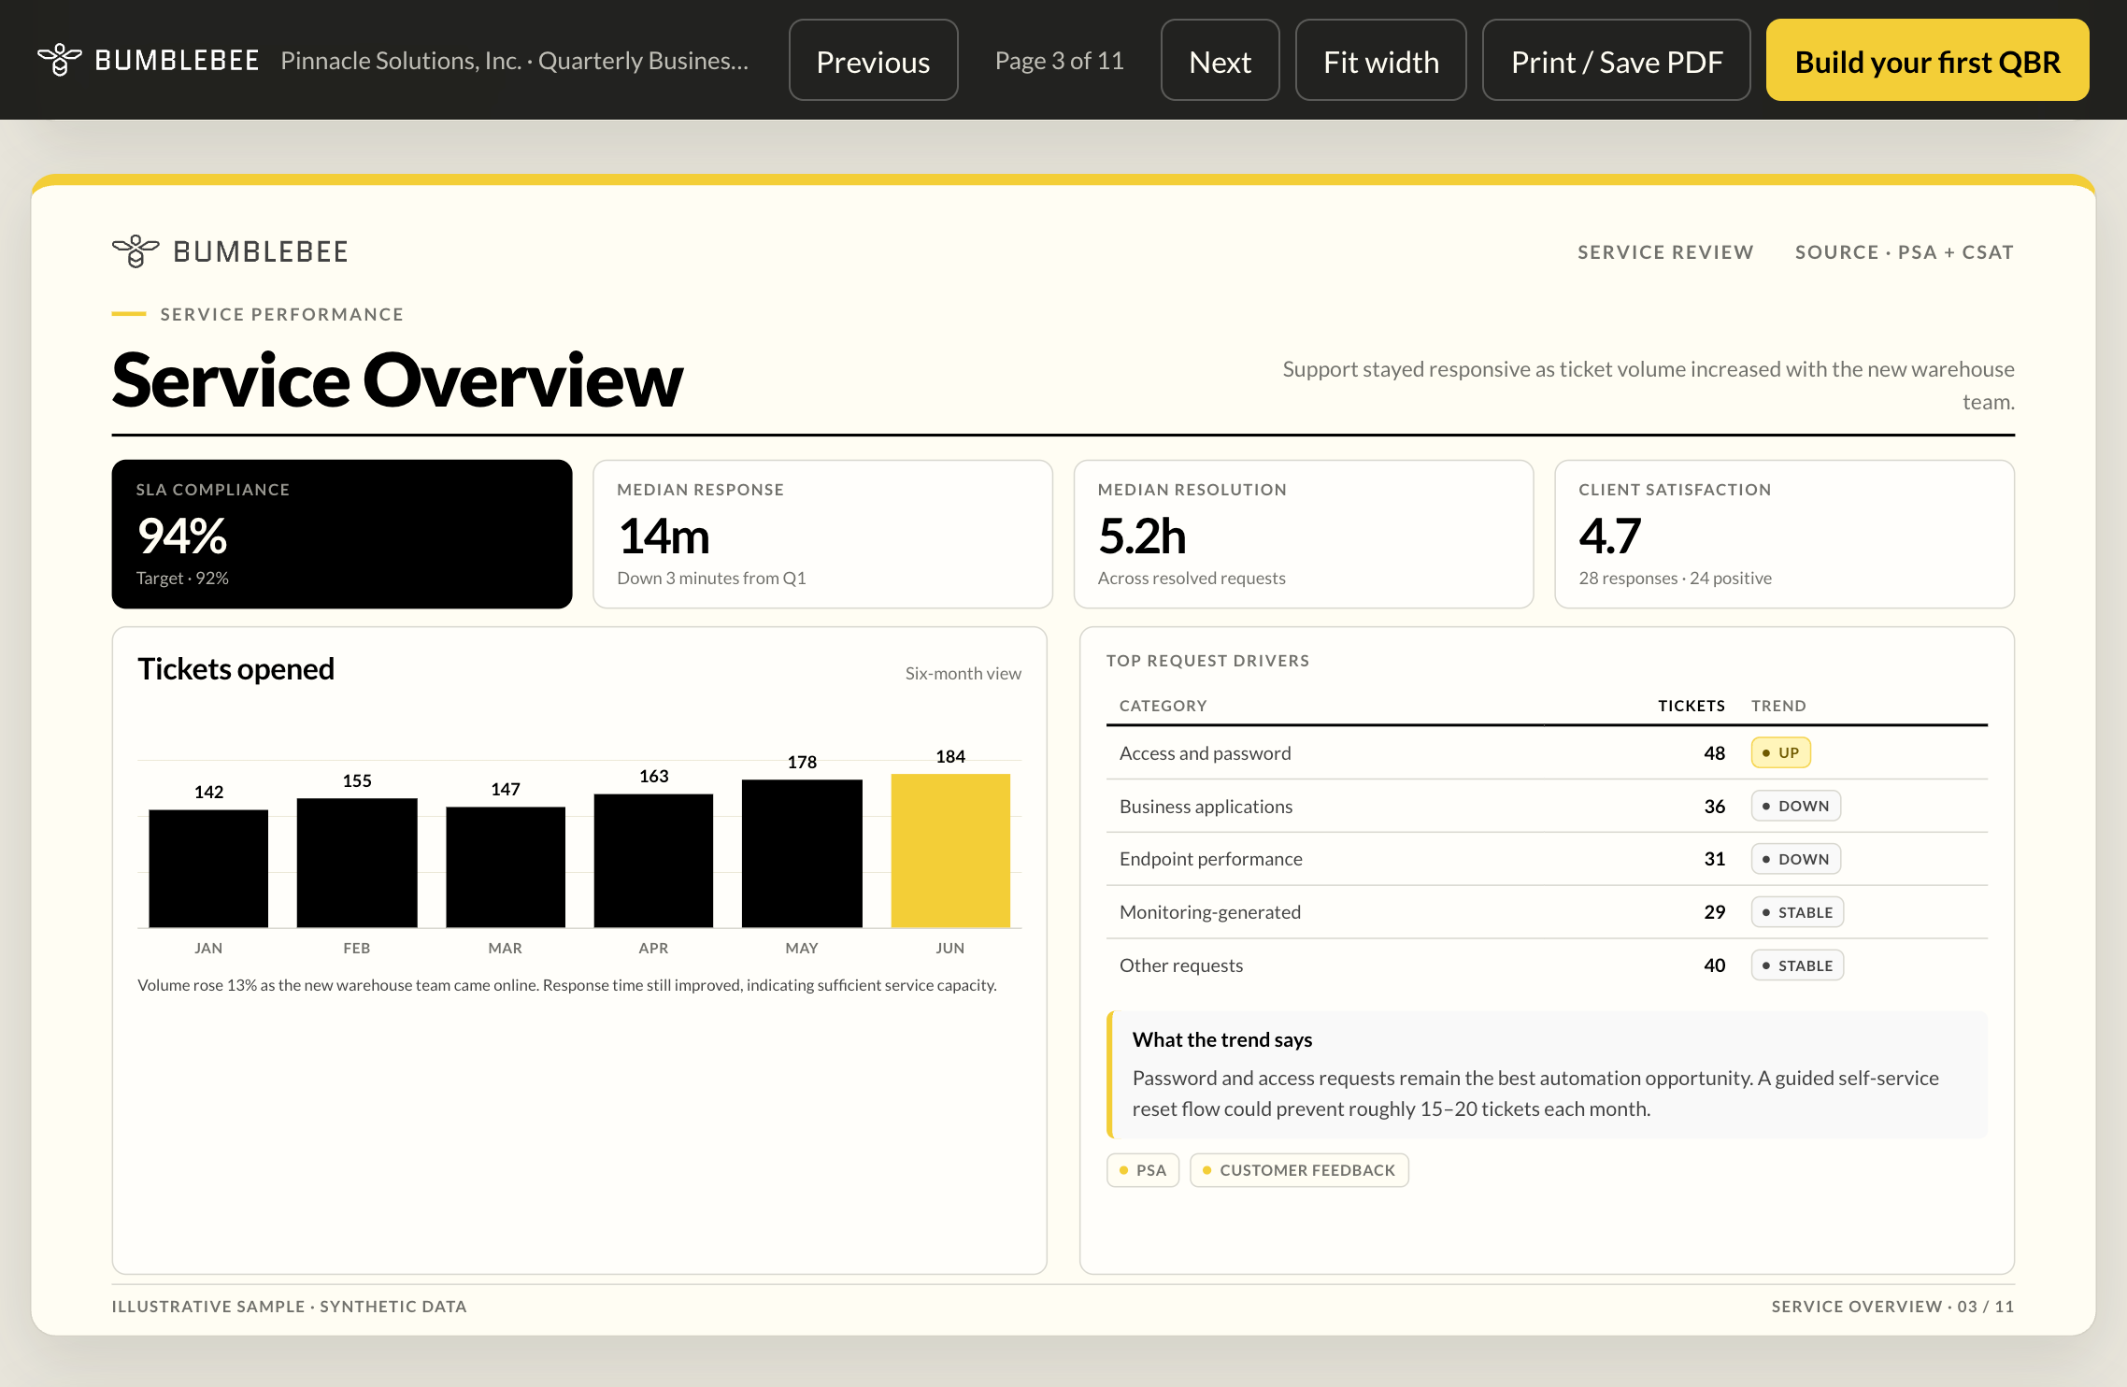Select Fit width view

(x=1380, y=61)
